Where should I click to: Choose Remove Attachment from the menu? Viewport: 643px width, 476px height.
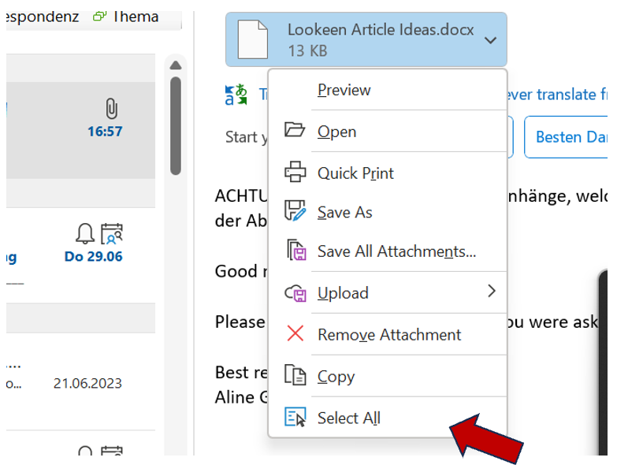[x=389, y=334]
